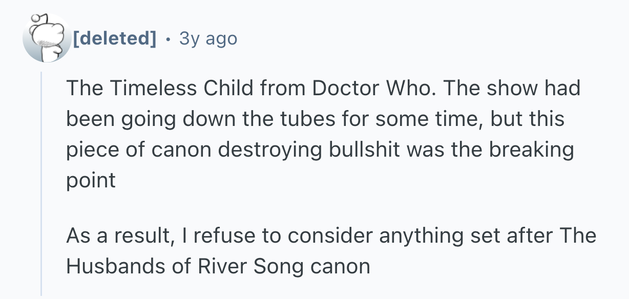The height and width of the screenshot is (299, 629).
Task: Click the phrase "The show had"
Action: click(x=513, y=89)
